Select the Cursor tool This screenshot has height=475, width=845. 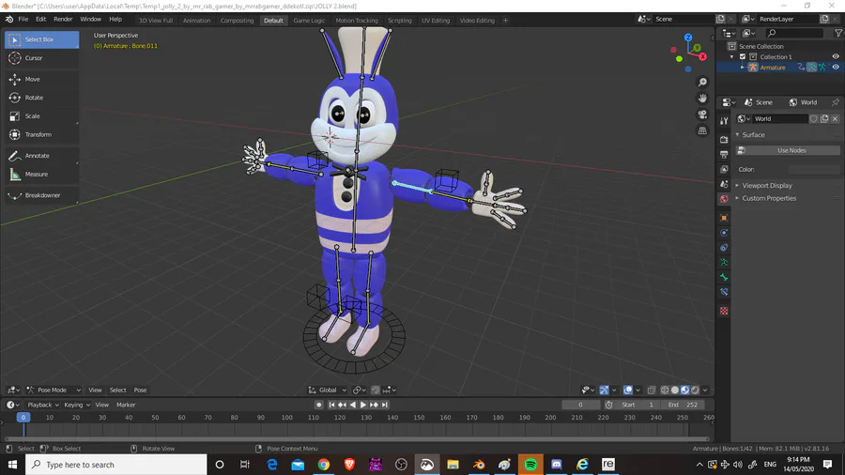pos(41,58)
